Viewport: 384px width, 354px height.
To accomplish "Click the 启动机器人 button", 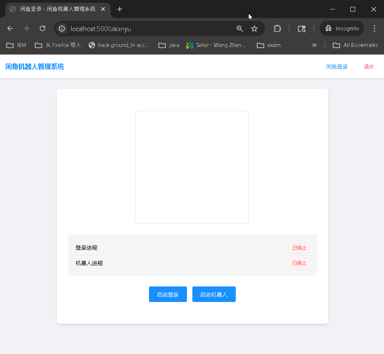I will 214,294.
